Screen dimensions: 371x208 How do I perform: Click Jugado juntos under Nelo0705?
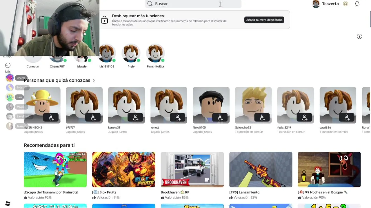tap(202, 132)
